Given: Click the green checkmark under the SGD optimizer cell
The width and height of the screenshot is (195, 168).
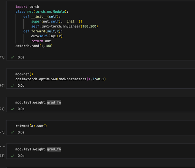Looking at the screenshot, I should point(12,86).
